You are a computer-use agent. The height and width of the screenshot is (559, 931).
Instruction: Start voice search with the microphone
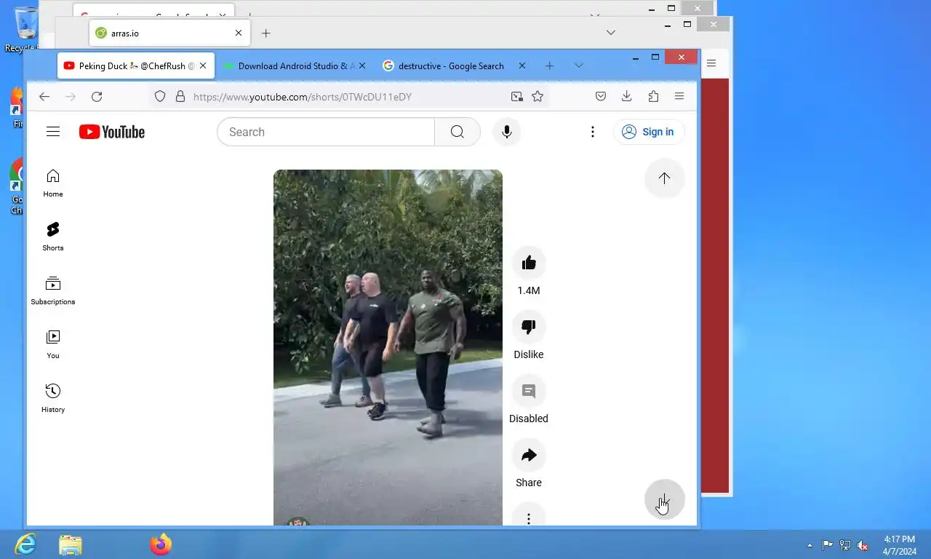(507, 132)
